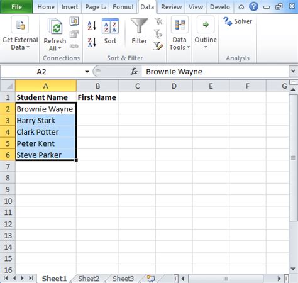Sort Z to A descending
Viewport: 298px width, 283px height.
[x=92, y=42]
